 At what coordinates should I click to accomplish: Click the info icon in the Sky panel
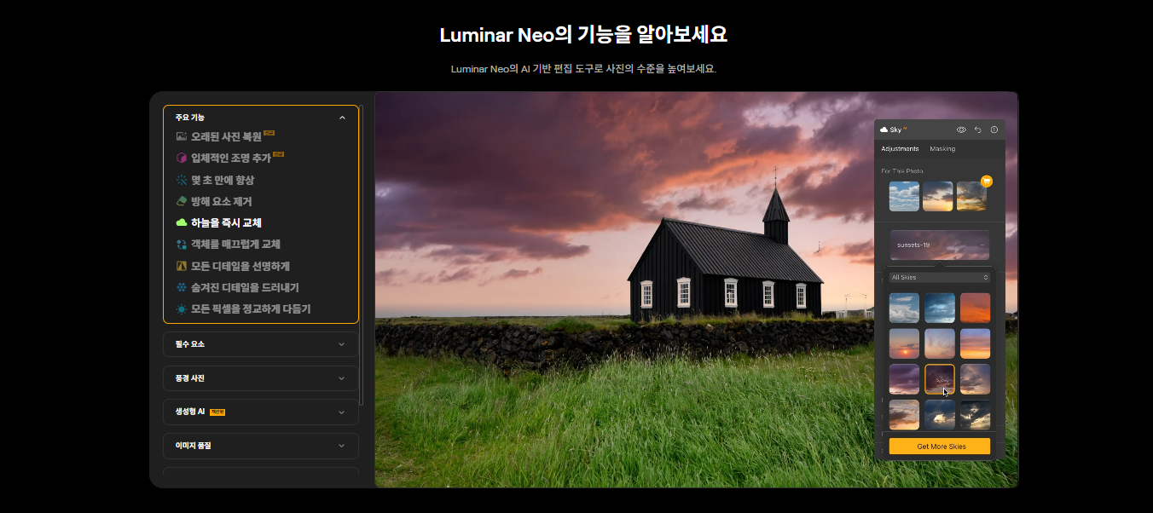coord(994,130)
